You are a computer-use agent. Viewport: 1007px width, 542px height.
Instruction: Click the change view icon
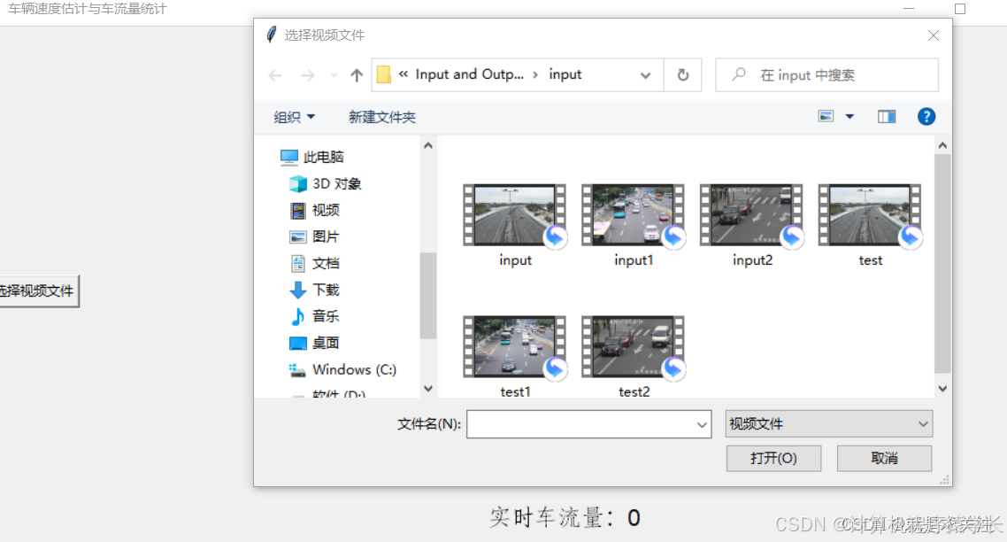(x=826, y=116)
